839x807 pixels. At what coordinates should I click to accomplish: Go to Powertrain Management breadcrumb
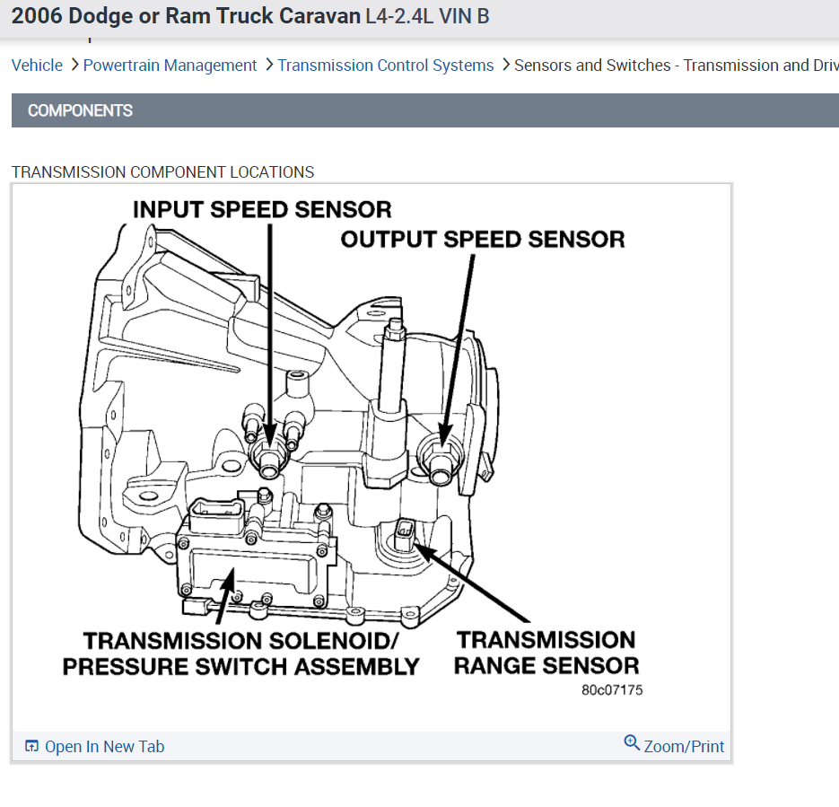[x=170, y=66]
